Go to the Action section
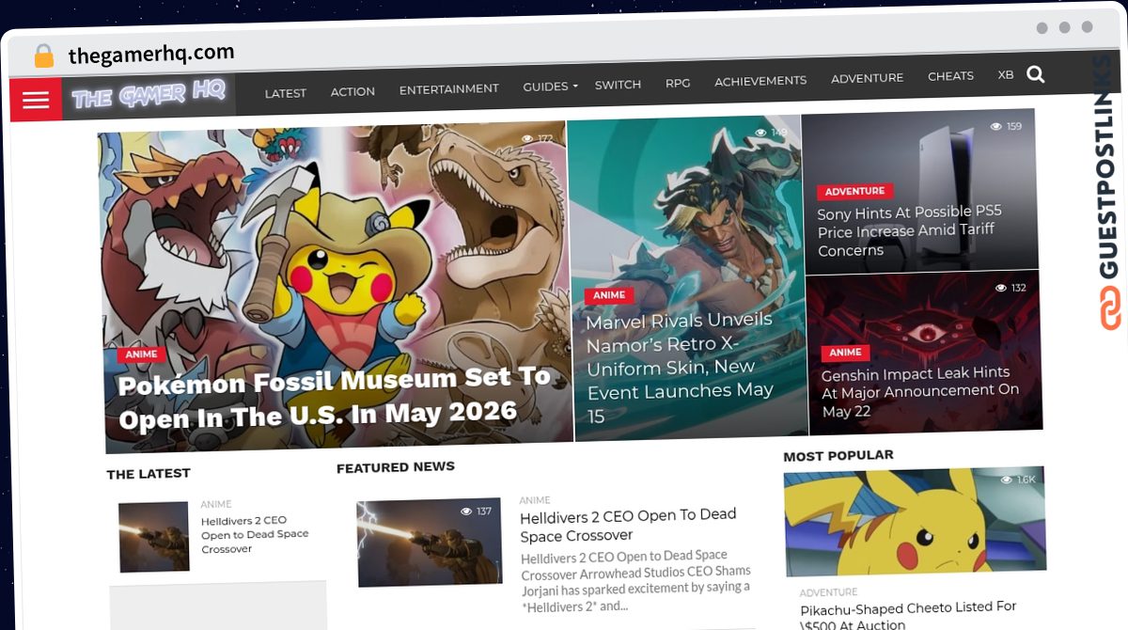Screen dimensions: 1128x630 [352, 91]
